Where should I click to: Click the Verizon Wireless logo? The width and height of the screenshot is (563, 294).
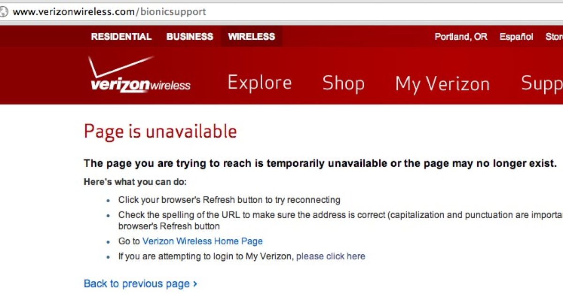click(x=140, y=74)
